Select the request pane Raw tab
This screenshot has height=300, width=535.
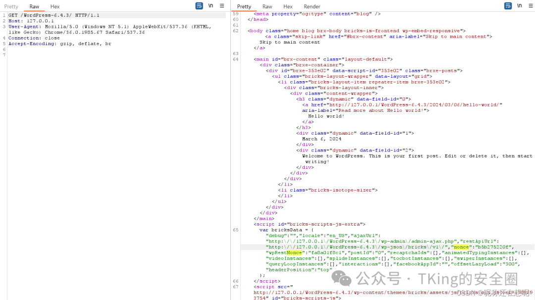coord(34,6)
